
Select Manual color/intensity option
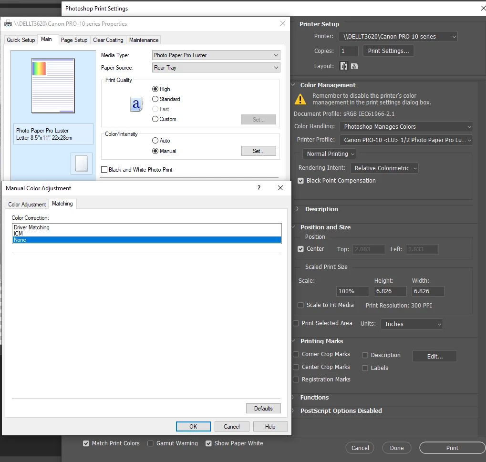click(x=155, y=151)
